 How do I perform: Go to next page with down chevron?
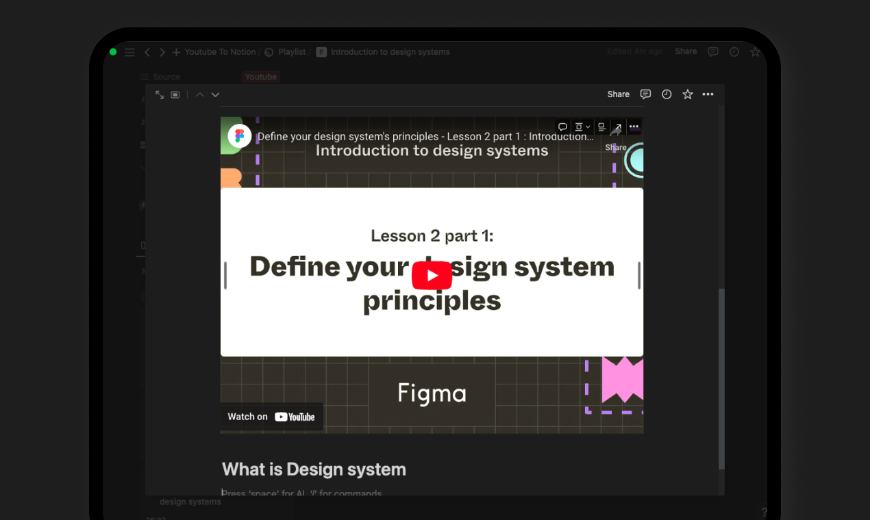[x=215, y=94]
